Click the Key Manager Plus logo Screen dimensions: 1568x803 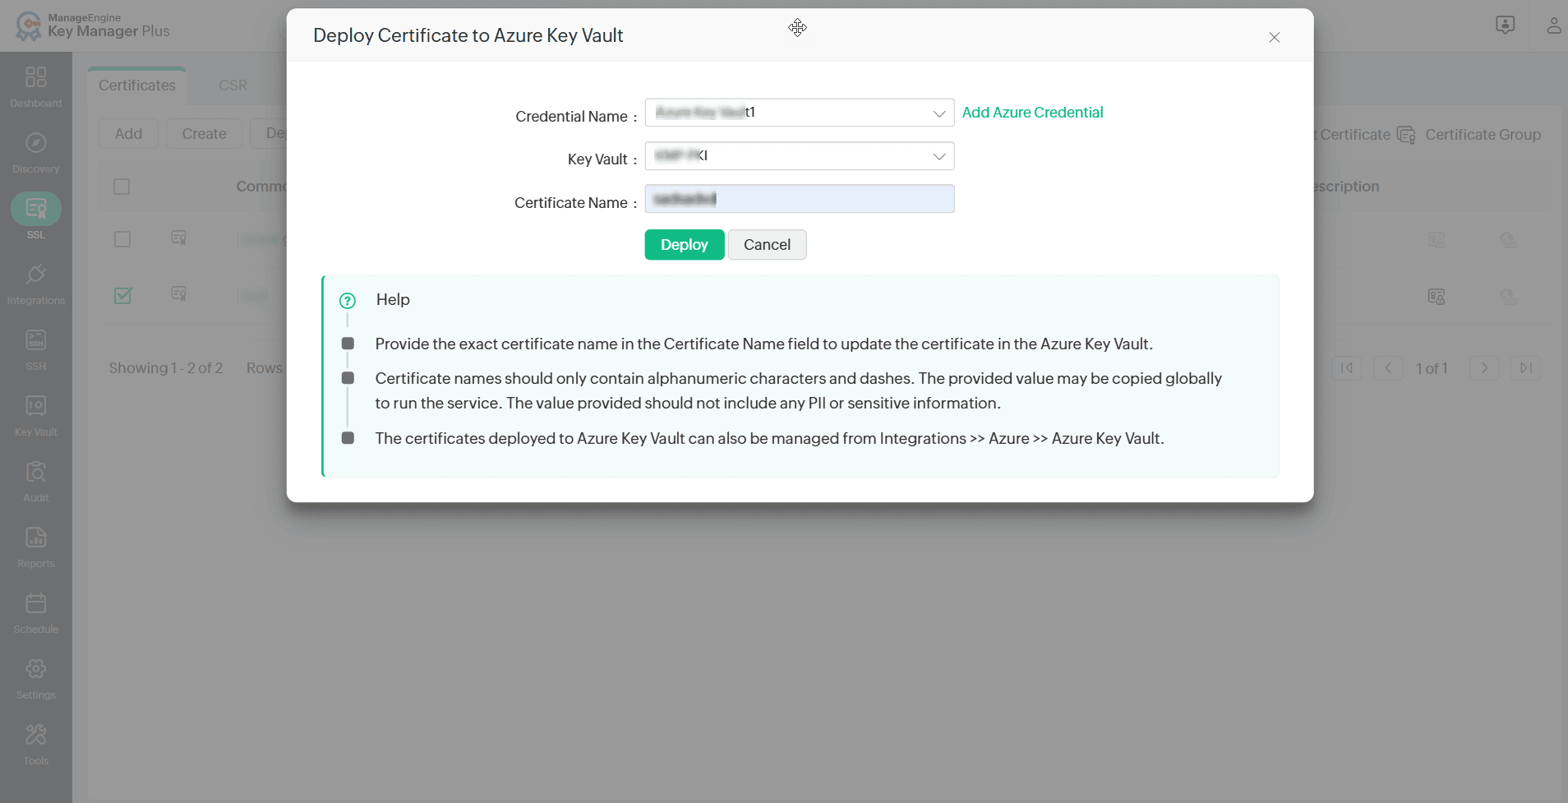pyautogui.click(x=93, y=26)
